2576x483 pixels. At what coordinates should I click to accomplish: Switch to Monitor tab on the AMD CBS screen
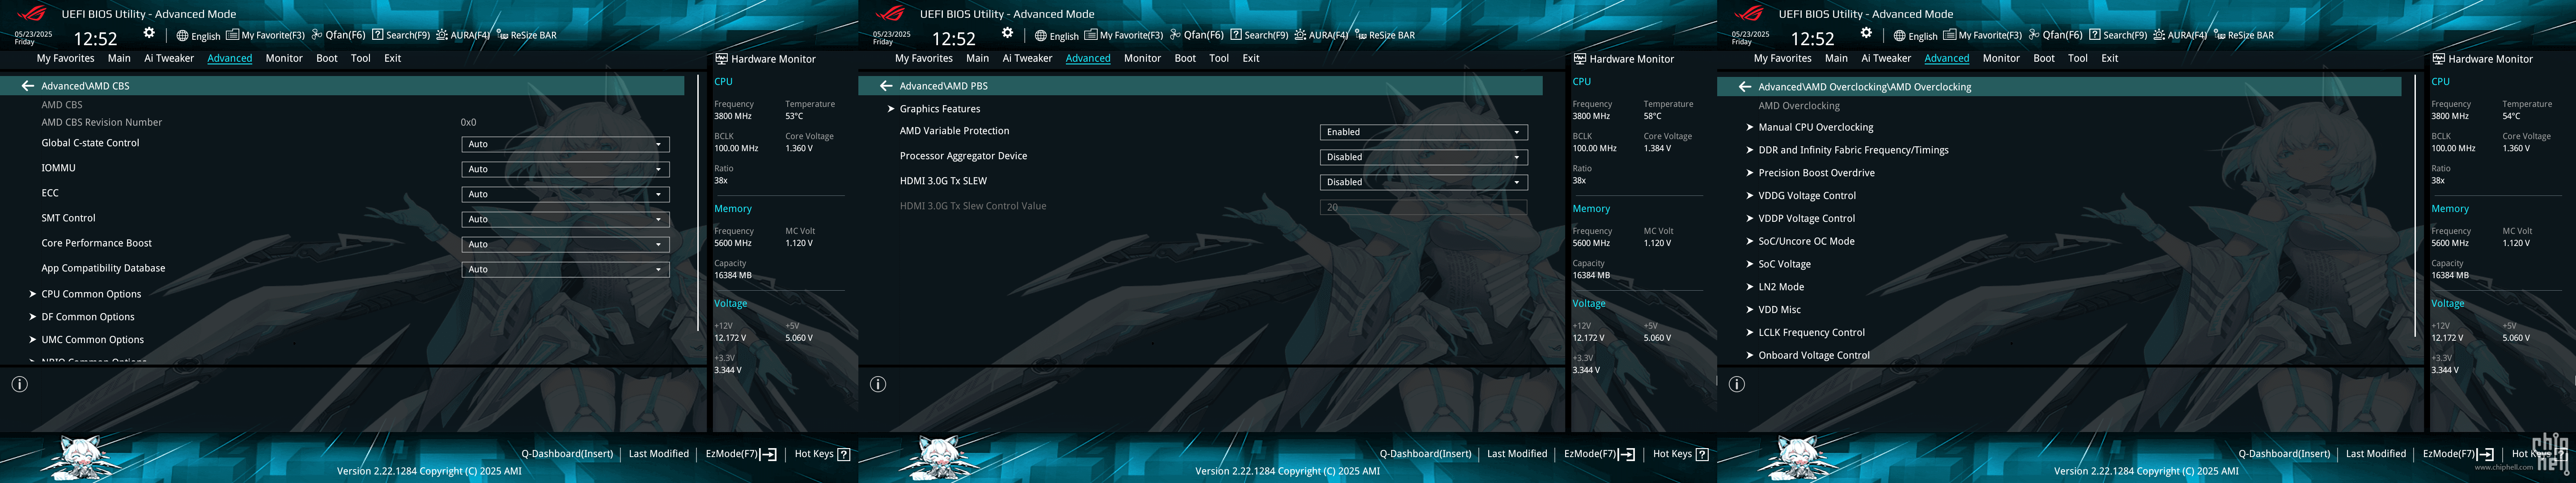tap(284, 58)
